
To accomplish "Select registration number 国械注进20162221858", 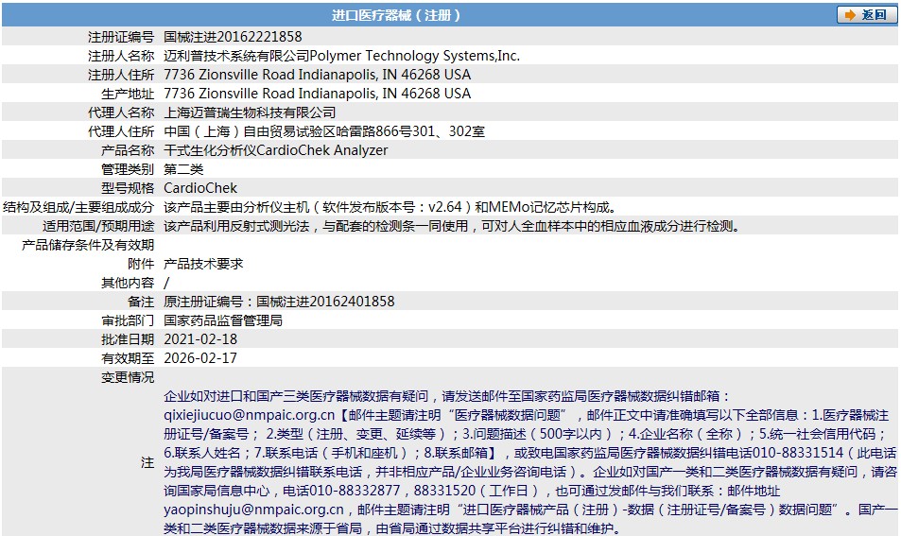I will tap(233, 37).
